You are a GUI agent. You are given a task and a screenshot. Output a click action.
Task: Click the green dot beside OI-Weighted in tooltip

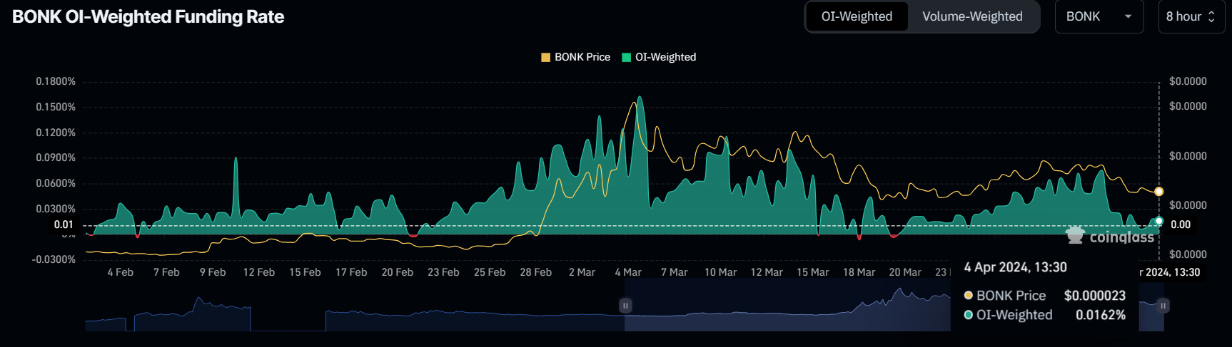click(969, 315)
